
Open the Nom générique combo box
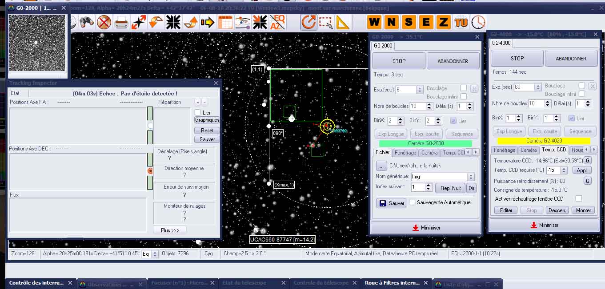471,177
